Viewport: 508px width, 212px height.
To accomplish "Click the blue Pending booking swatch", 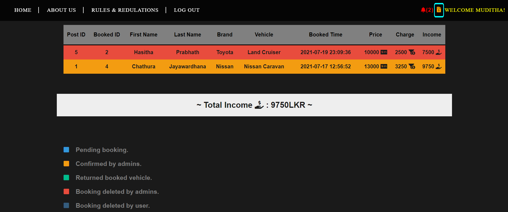I will (66, 150).
